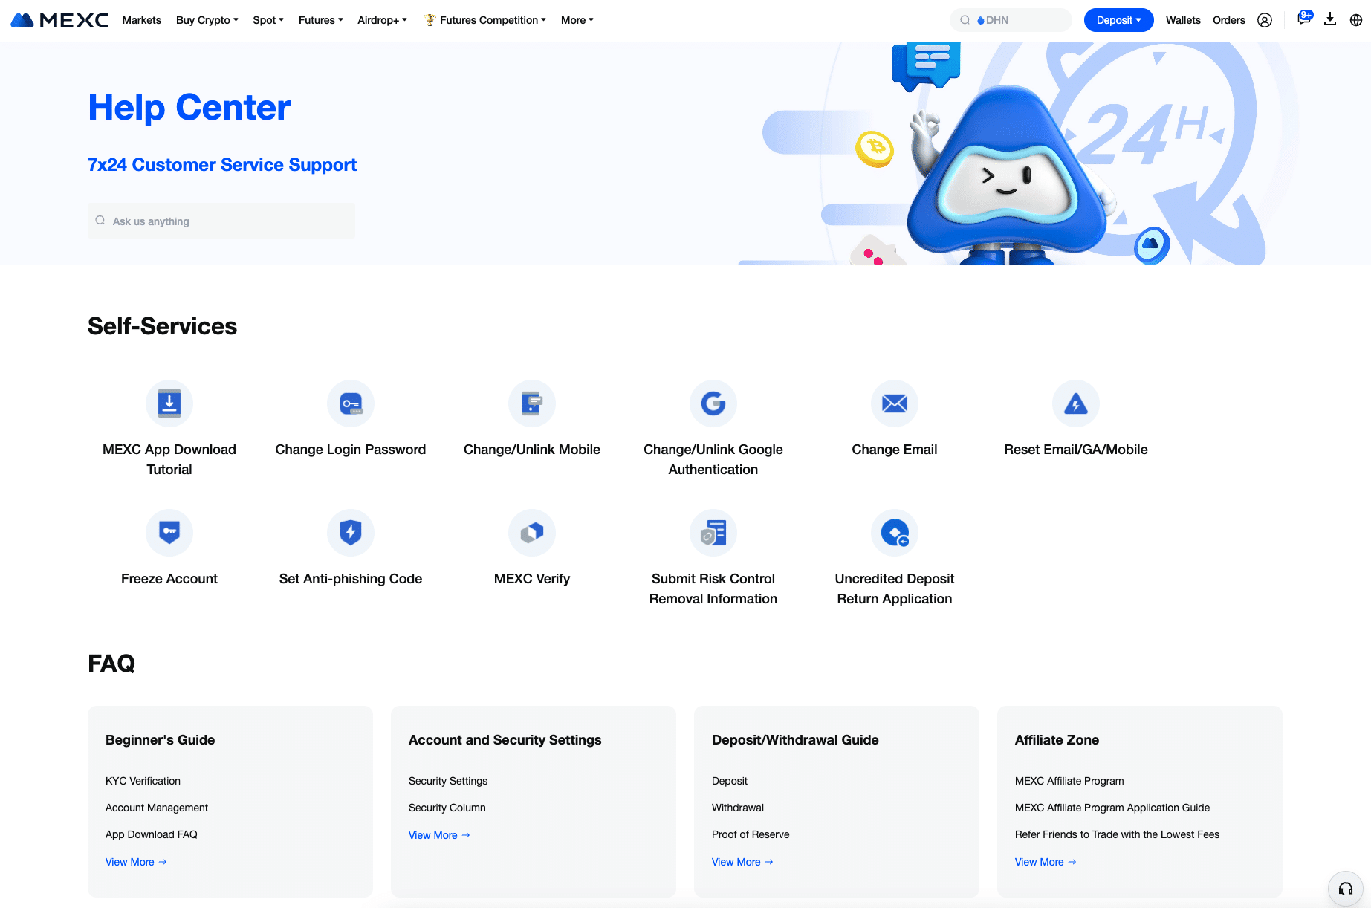Click Set Anti-phishing Code label
Screen dimensions: 1371x908
click(351, 579)
